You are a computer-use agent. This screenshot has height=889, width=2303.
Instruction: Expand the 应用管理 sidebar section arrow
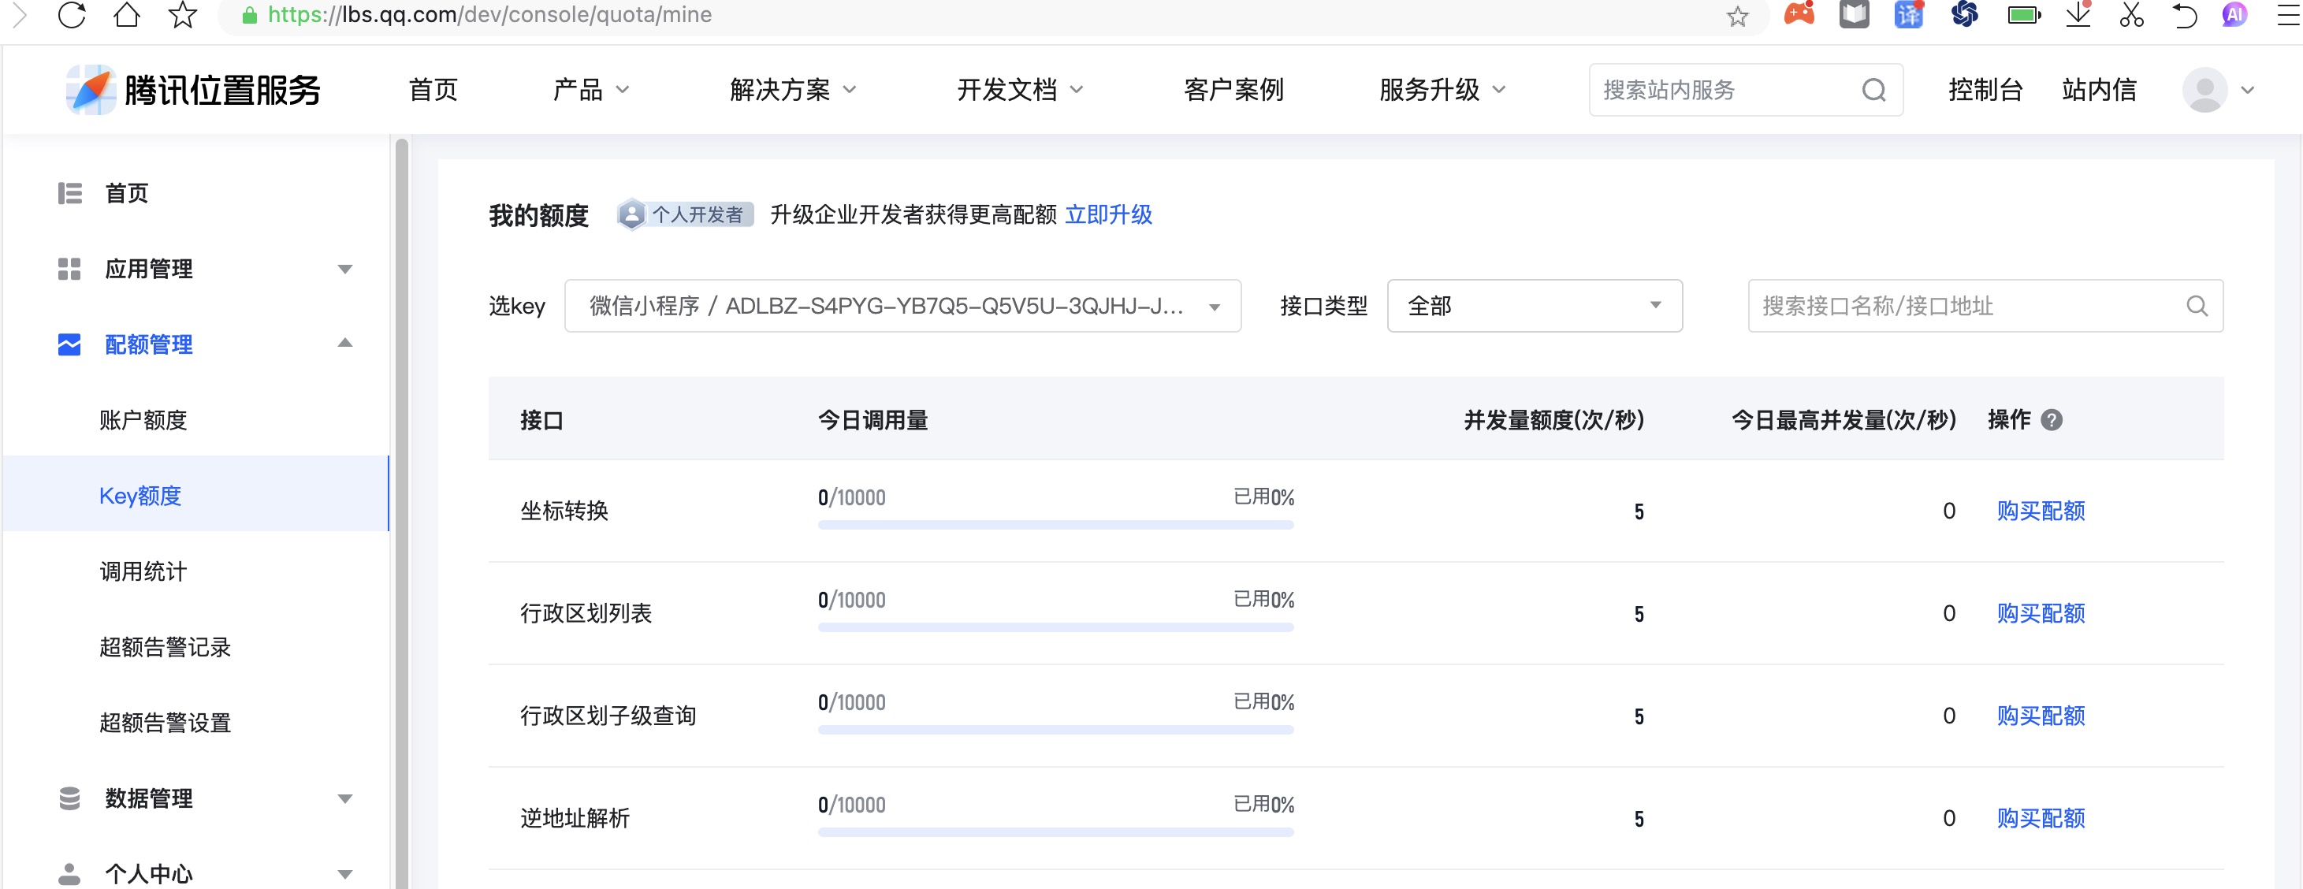click(x=345, y=270)
